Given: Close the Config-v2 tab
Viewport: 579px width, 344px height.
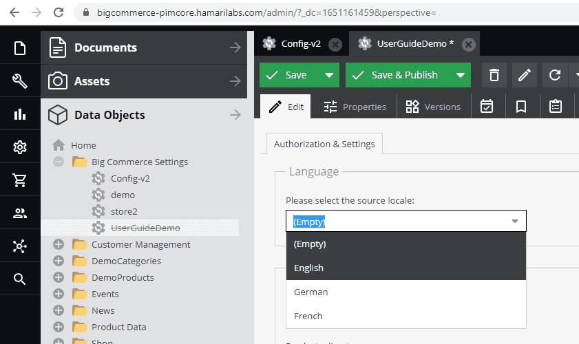Looking at the screenshot, I should click(x=335, y=44).
